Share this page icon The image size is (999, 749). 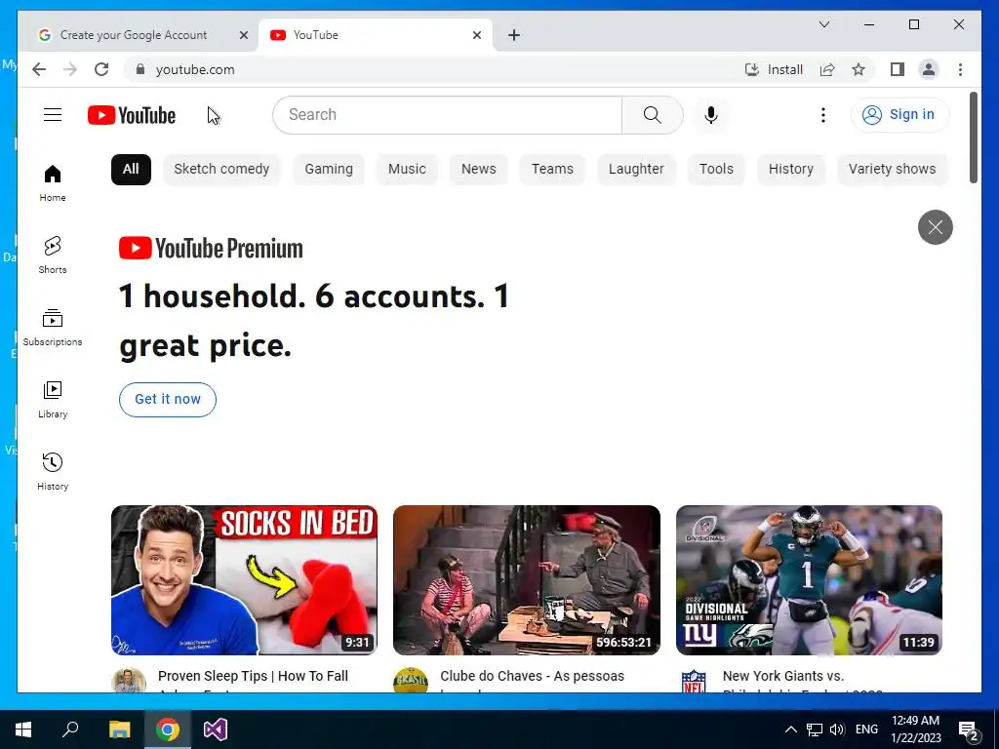(827, 69)
